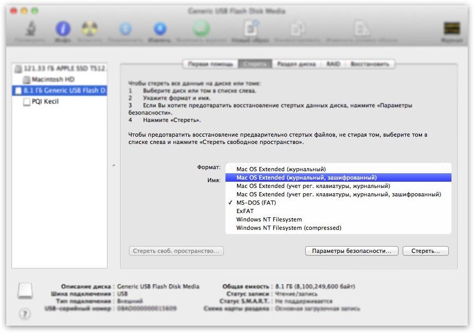The image size is (474, 333).
Task: Choose the case-sensitive, journaled, encrypted Mac OS Extended option
Action: coord(338,194)
